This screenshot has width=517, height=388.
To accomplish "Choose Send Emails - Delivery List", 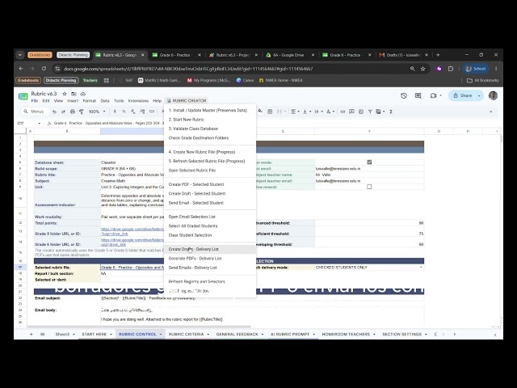I will click(x=210, y=268).
